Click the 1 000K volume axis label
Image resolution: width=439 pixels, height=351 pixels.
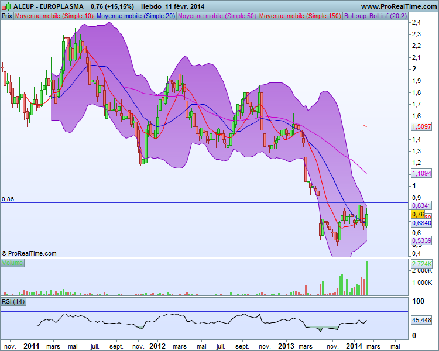[421, 283]
